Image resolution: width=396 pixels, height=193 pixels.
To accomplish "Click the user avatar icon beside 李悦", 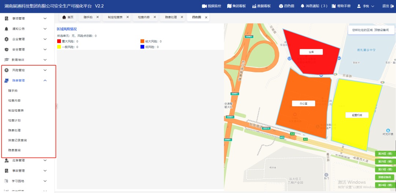I will click(x=359, y=6).
